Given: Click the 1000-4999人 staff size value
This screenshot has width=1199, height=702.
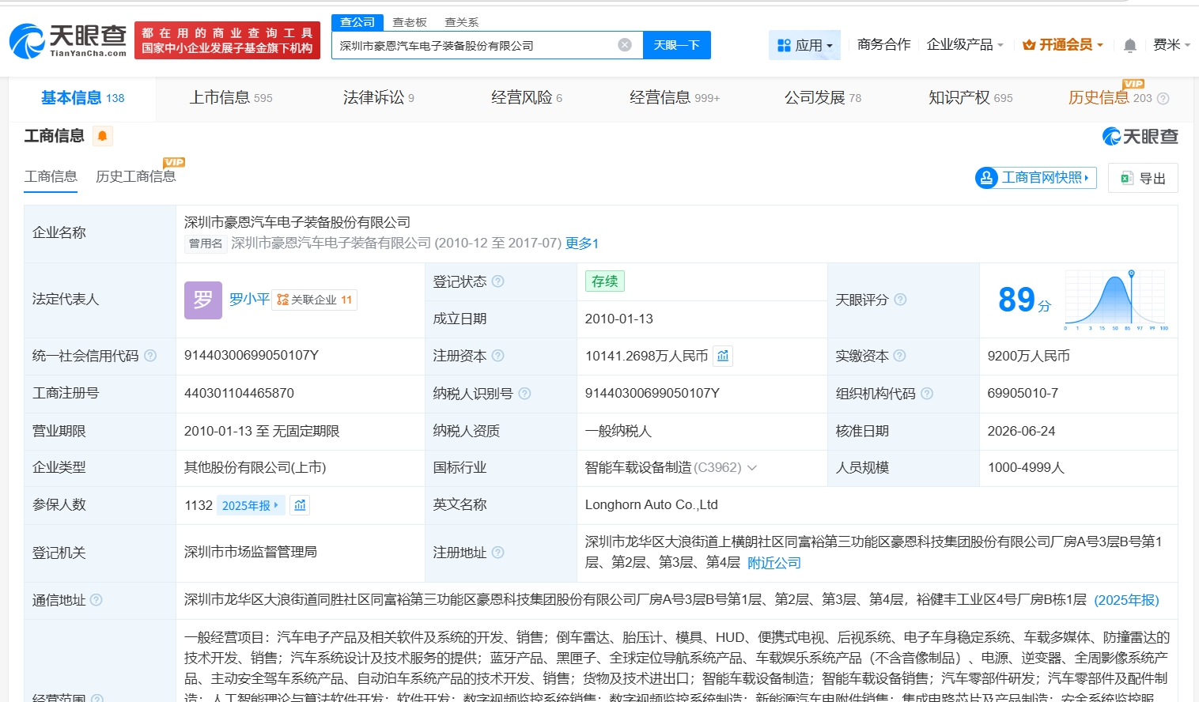Looking at the screenshot, I should (x=1026, y=468).
